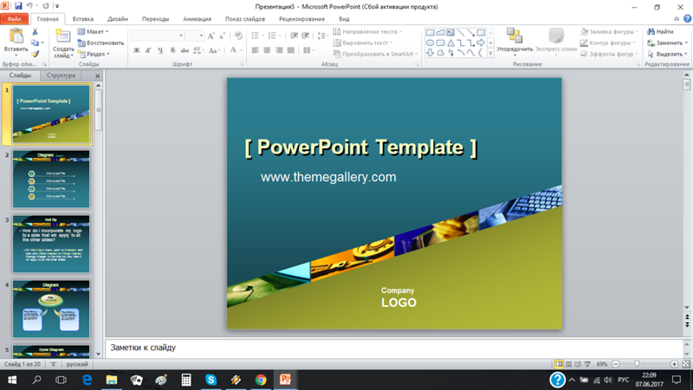Select the down arrow shape in gallery

430,53
